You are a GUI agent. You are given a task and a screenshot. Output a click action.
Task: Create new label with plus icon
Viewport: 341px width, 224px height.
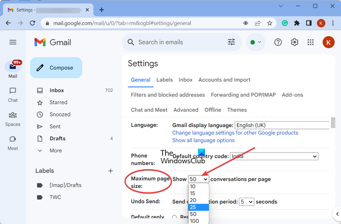[x=111, y=171]
